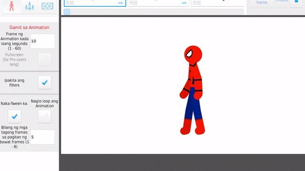Select the third frame thumbnail

pos(217,3)
